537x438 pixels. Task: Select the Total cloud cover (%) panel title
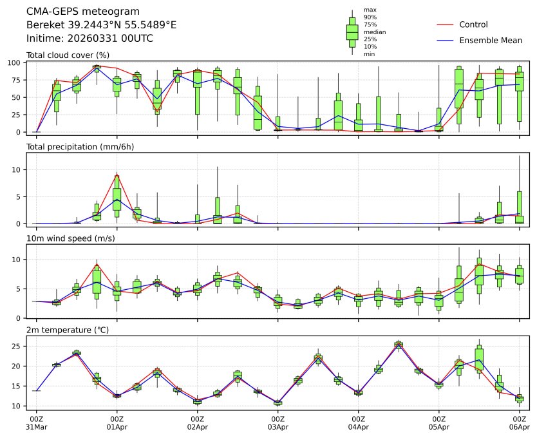[x=68, y=55]
